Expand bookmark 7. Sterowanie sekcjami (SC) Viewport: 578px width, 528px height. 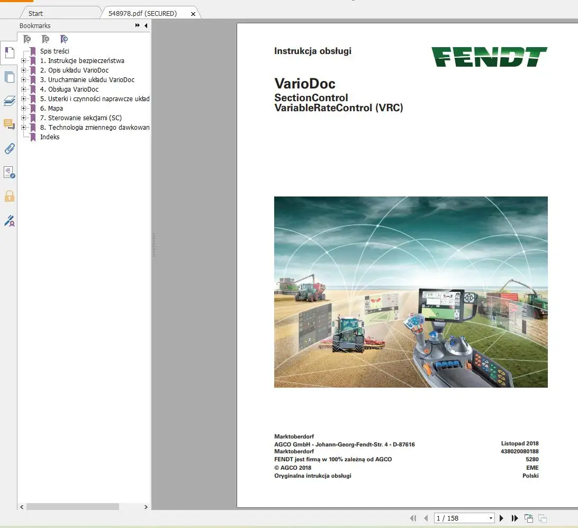pyautogui.click(x=24, y=118)
